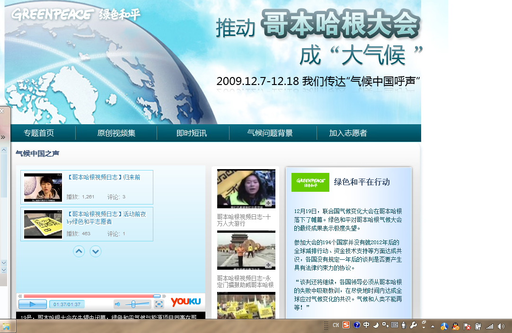Click the up arrow under the video list

(x=79, y=251)
